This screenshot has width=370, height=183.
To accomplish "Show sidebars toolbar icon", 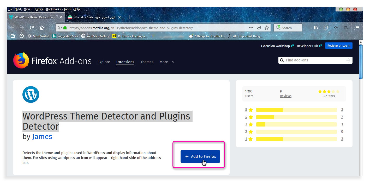I will (x=326, y=28).
